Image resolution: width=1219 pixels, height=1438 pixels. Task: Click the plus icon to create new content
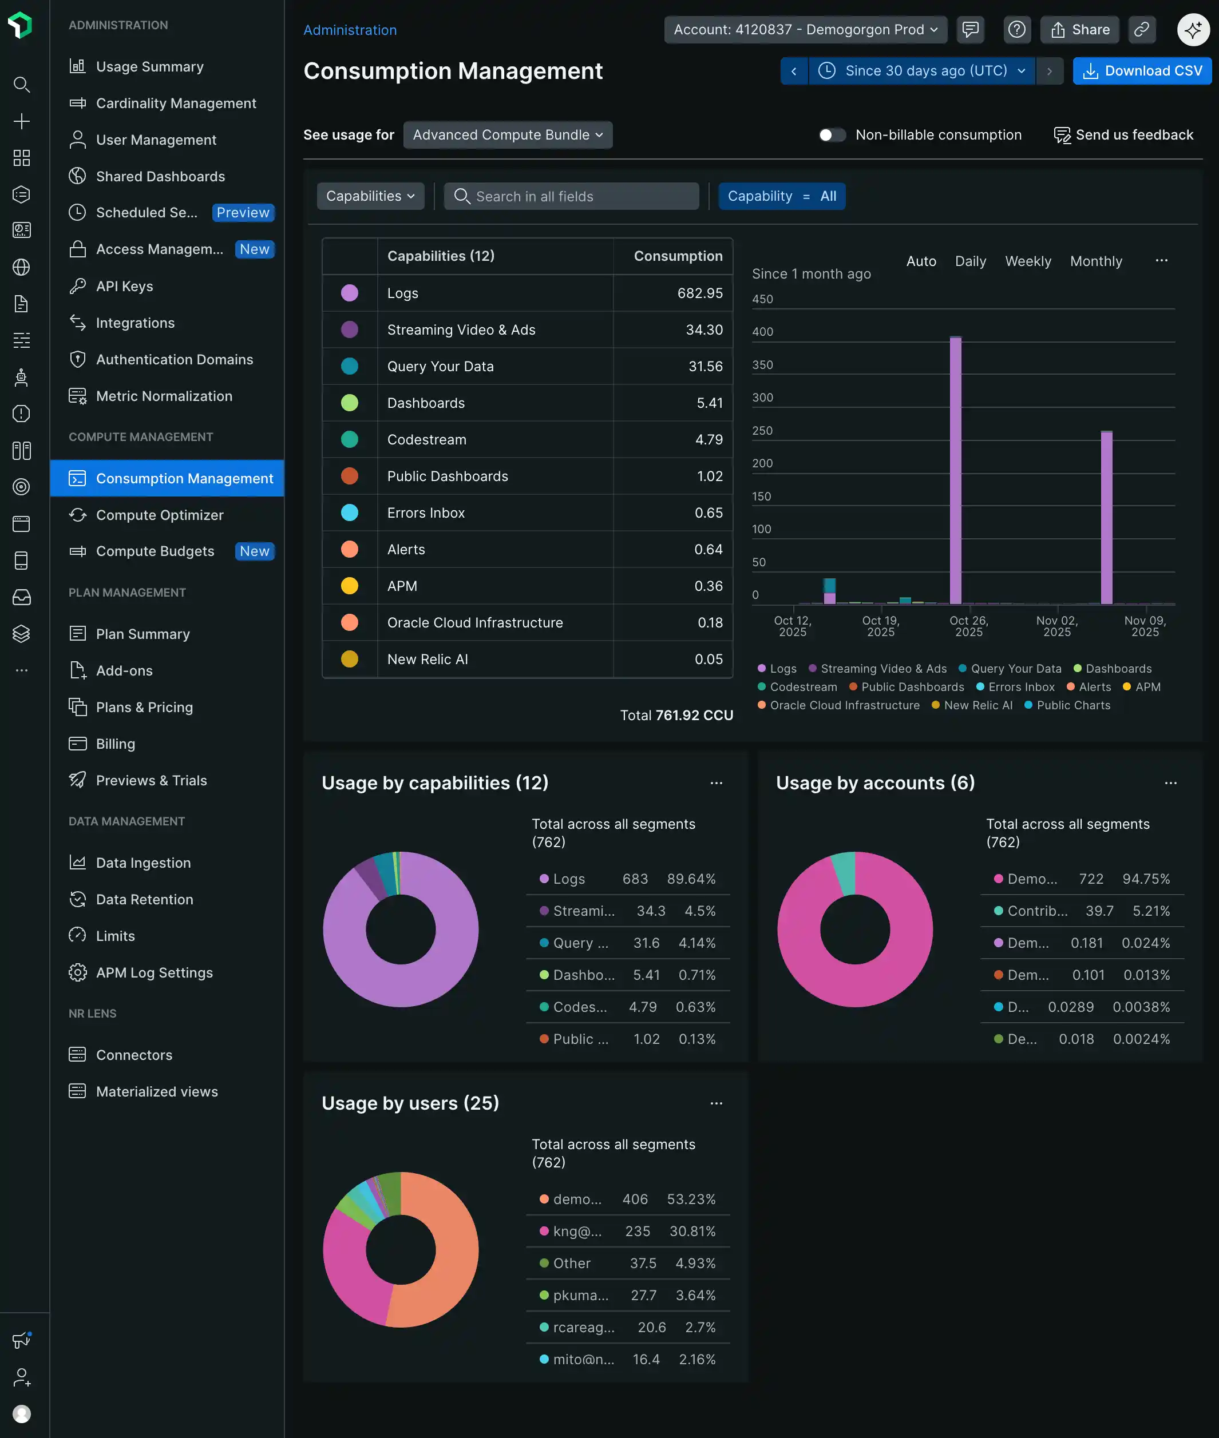(x=21, y=121)
